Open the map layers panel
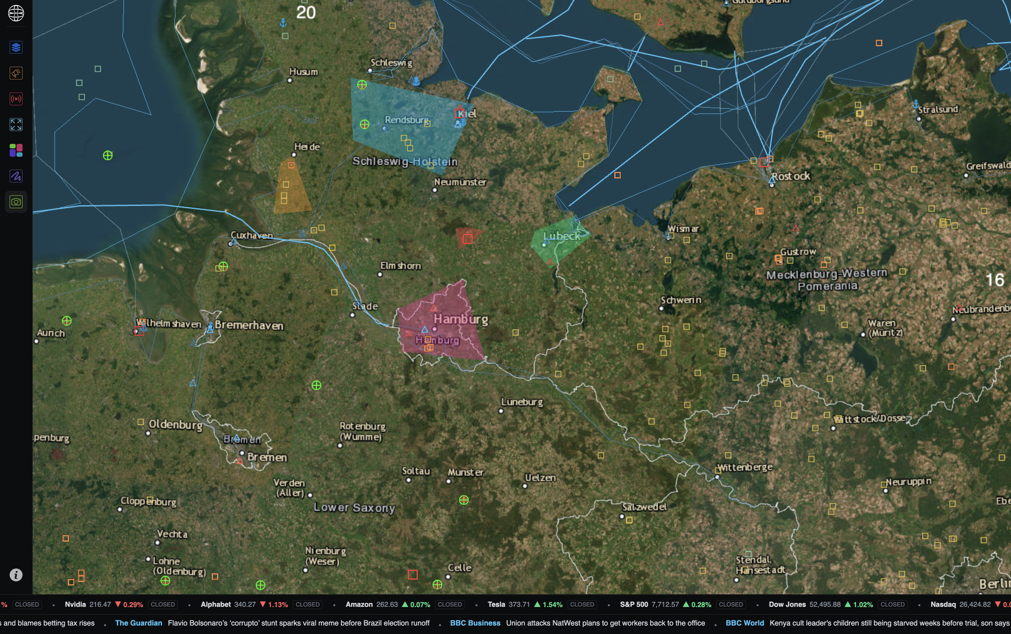1011x634 pixels. pyautogui.click(x=16, y=47)
